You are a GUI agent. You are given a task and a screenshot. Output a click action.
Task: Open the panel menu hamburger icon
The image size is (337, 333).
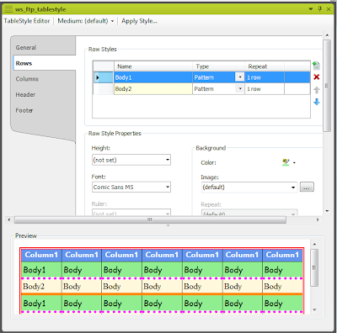8,9
